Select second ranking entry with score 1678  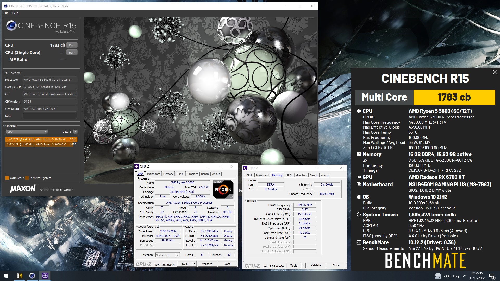pos(41,144)
